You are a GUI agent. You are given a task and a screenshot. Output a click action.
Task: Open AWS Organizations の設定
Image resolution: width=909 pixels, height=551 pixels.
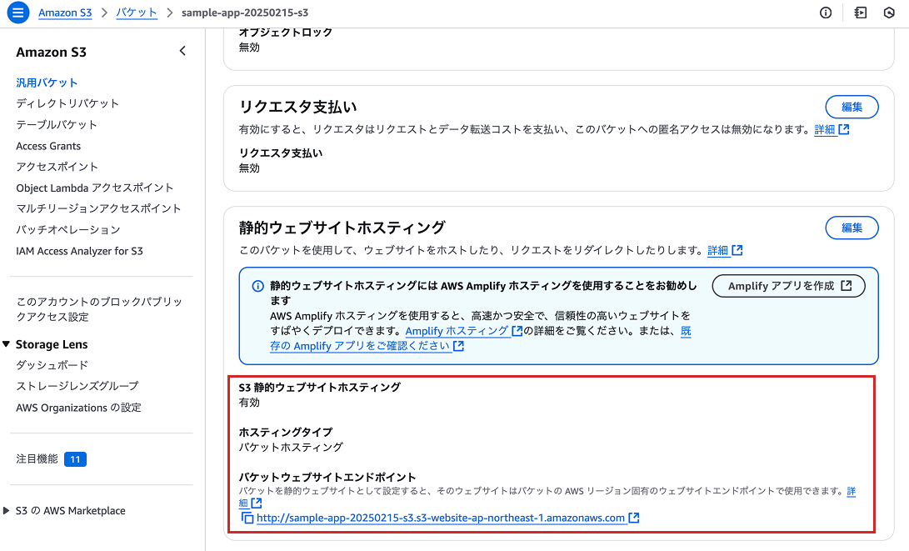coord(78,408)
